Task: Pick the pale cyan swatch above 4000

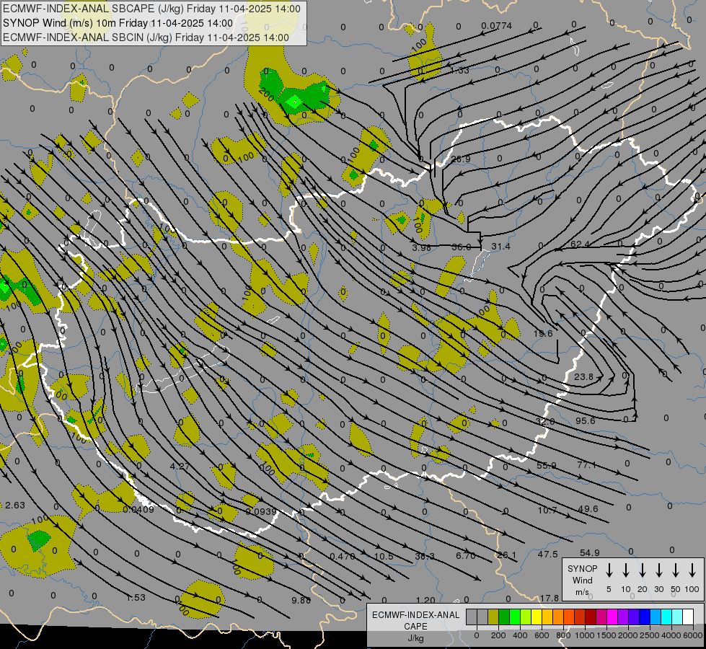Action: coord(677,617)
